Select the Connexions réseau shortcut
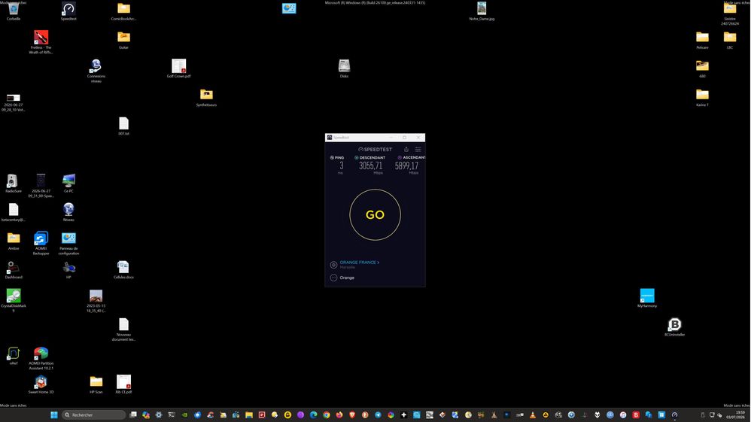Screen dimensions: 751x422 pos(96,71)
